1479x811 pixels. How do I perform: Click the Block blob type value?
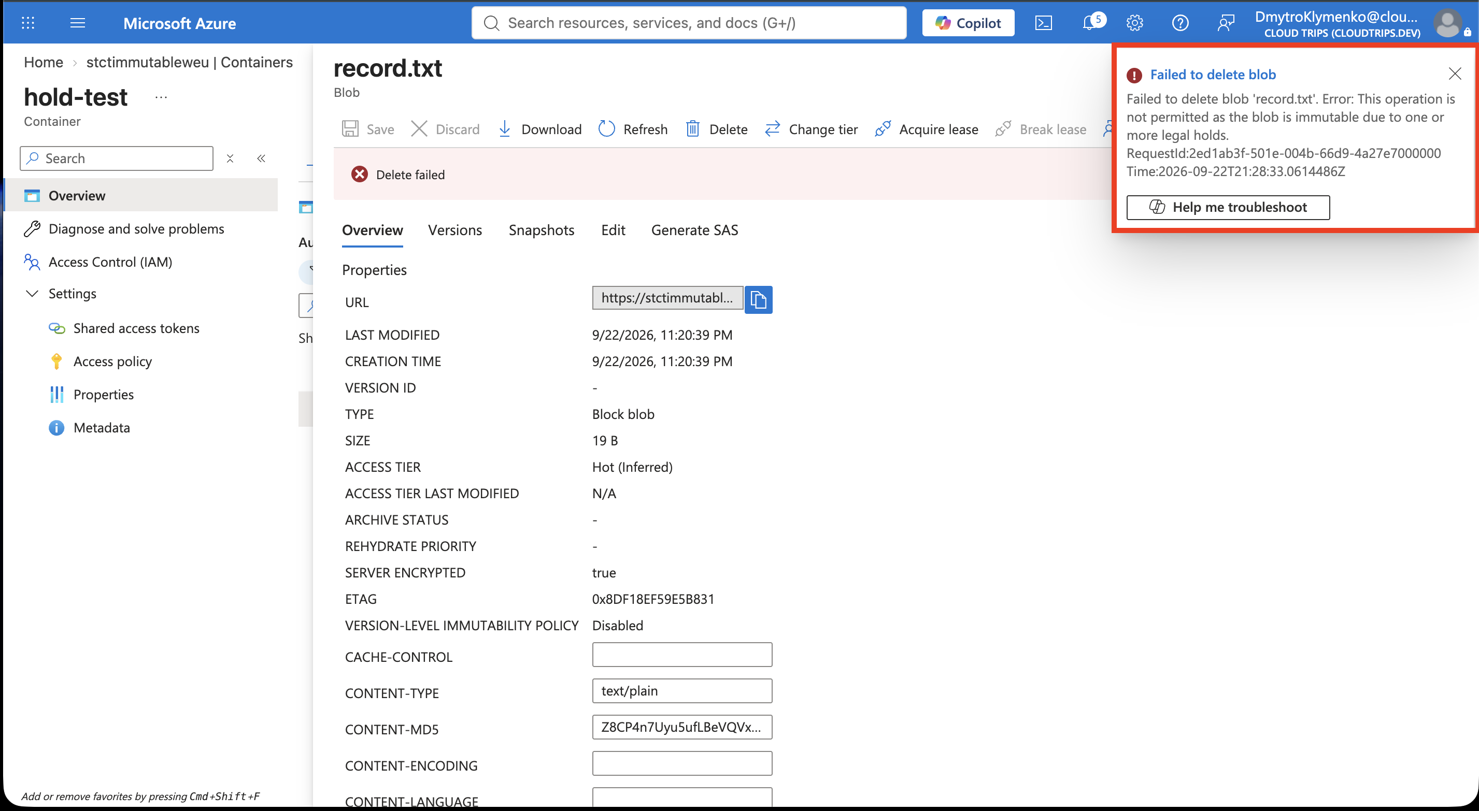[623, 414]
